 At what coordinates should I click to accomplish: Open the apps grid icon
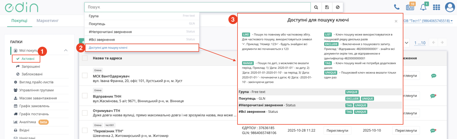click(436, 7)
